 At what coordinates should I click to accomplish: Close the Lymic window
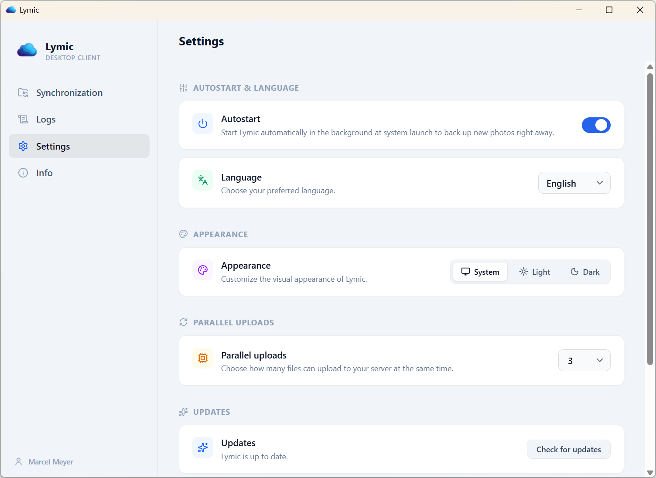[640, 10]
